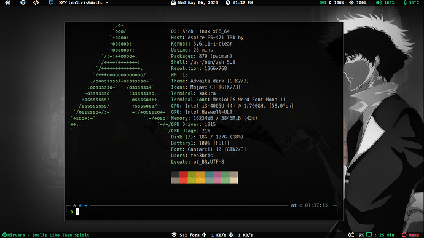Click the calendar icon in top bar
The image size is (424, 238).
click(173, 2)
